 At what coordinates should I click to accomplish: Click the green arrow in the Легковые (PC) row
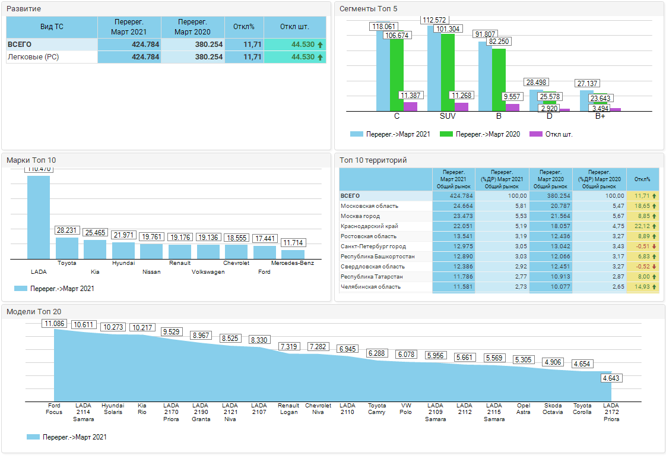[x=321, y=57]
